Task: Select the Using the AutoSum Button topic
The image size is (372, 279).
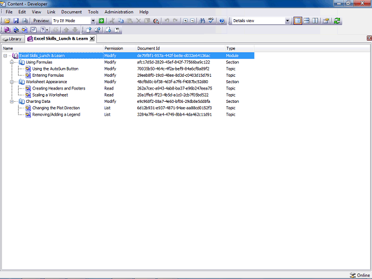Action: pyautogui.click(x=55, y=69)
